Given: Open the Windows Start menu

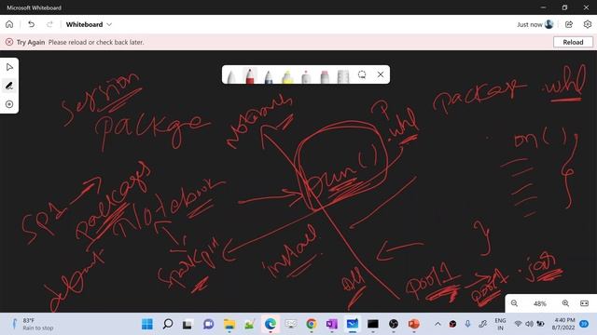Looking at the screenshot, I should click(147, 324).
